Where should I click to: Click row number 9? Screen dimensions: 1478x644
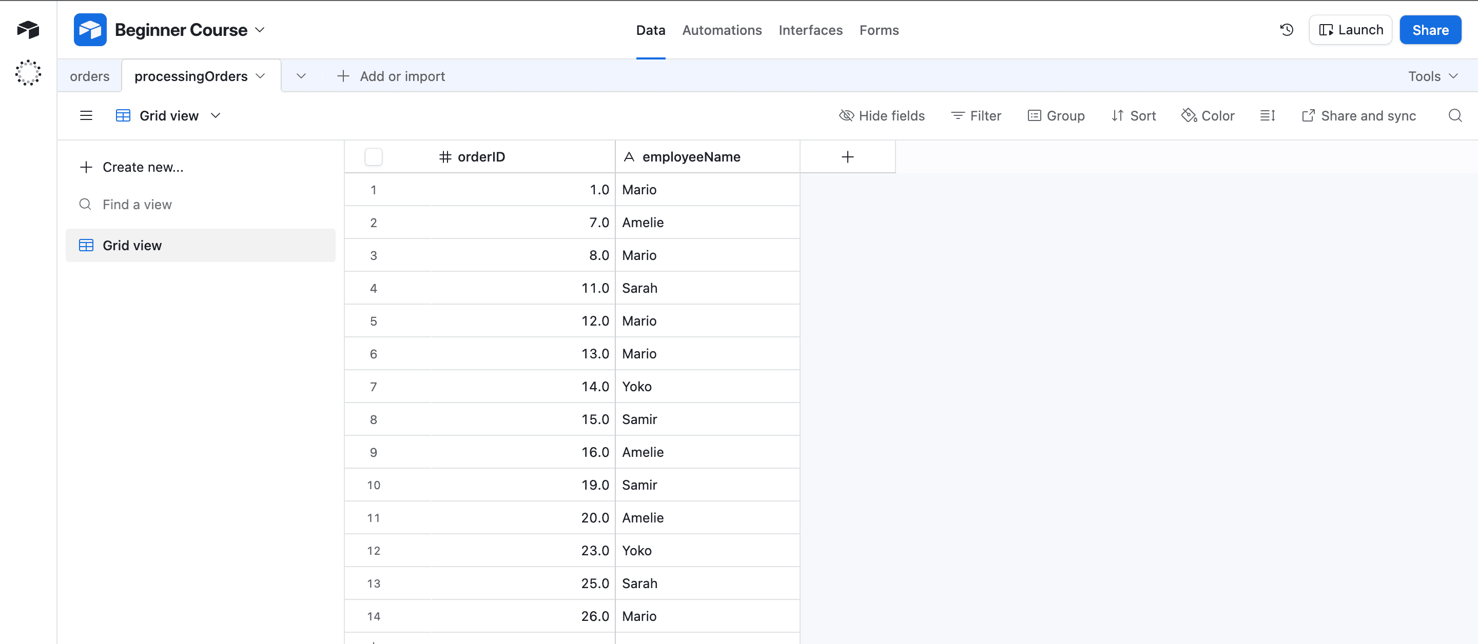(x=374, y=452)
